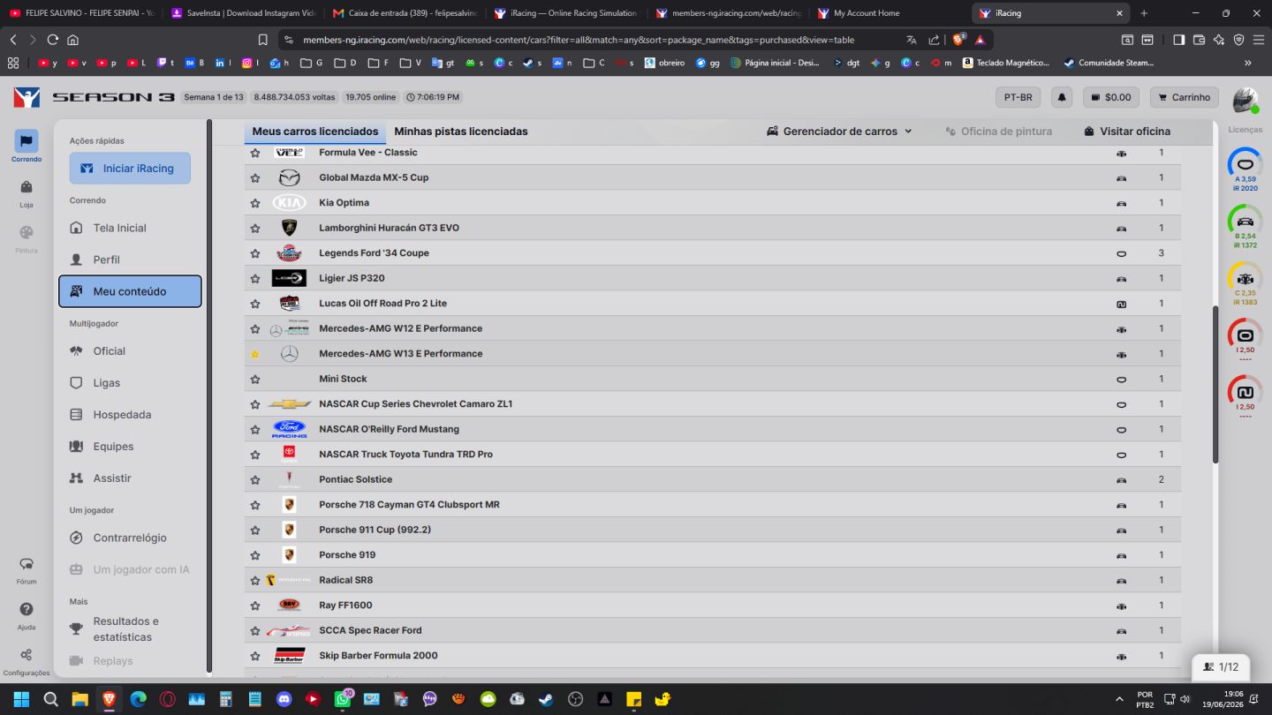Select Oficial in Multijogador menu
The width and height of the screenshot is (1272, 715).
coord(110,351)
